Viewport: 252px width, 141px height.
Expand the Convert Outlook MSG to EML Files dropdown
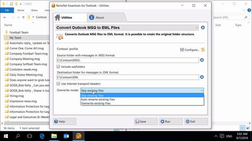pos(197,28)
